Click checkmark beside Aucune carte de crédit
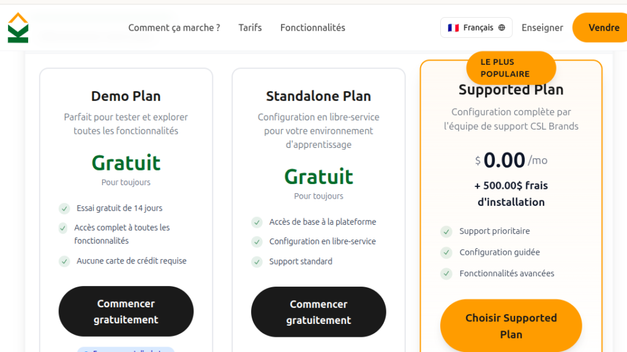The width and height of the screenshot is (627, 352). [64, 261]
